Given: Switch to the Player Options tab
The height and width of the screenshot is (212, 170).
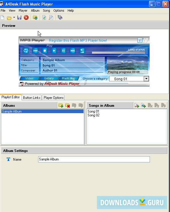Looking at the screenshot, I should pos(54,98).
